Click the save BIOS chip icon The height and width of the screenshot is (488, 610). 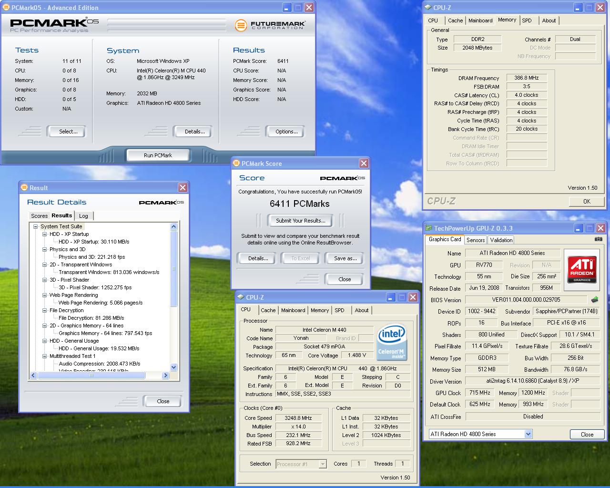coord(594,300)
